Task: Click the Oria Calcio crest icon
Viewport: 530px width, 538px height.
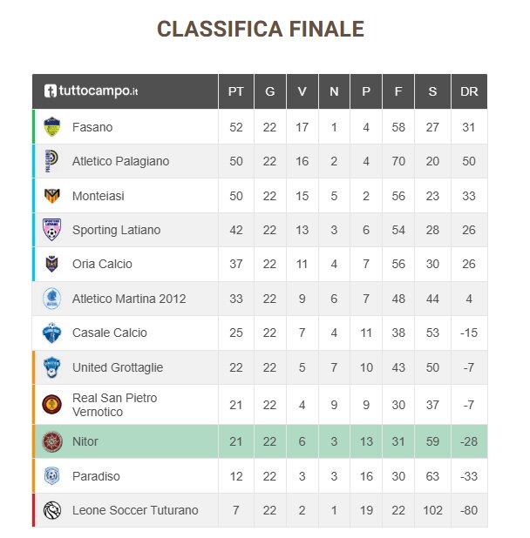Action: click(x=51, y=264)
